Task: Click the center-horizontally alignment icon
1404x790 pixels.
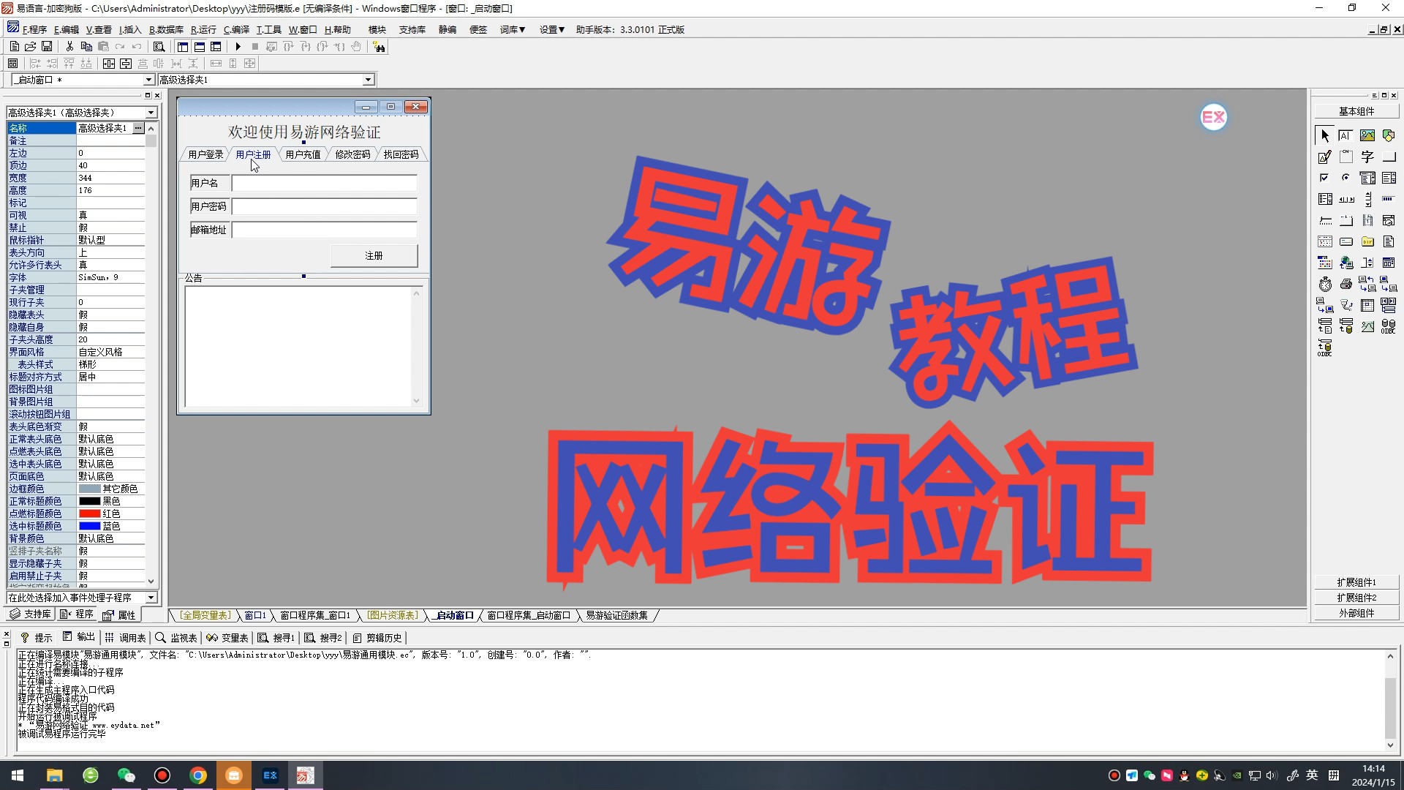Action: (x=109, y=64)
